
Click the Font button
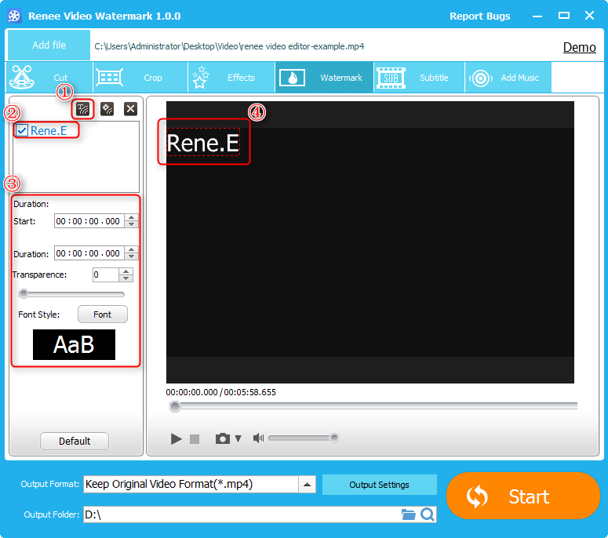pos(102,314)
